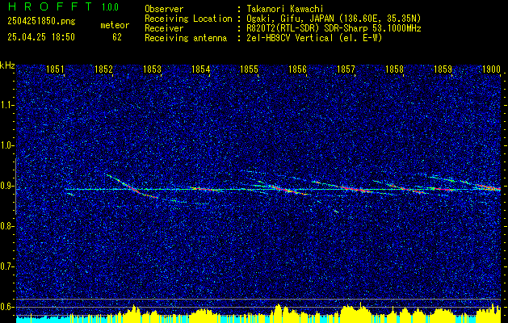This screenshot has width=508, height=323.
Task: Click the 0.7 kHz axis label
Action: coord(7,266)
